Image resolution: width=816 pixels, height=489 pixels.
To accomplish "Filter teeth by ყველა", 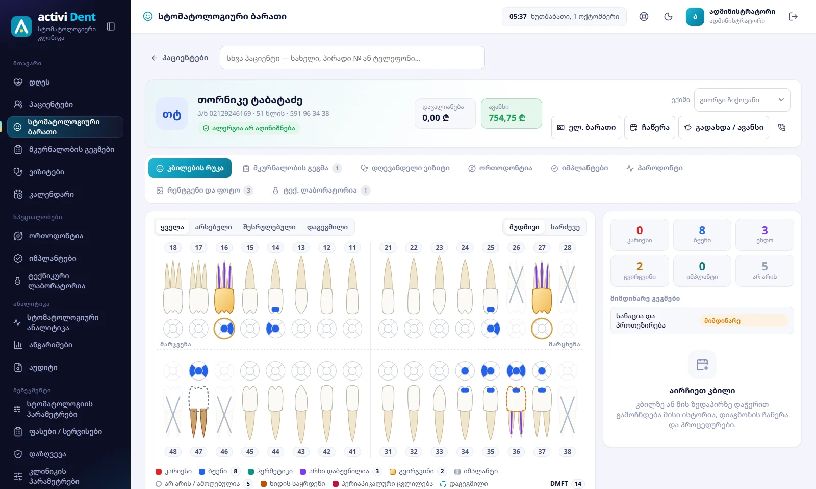I will pos(172,227).
